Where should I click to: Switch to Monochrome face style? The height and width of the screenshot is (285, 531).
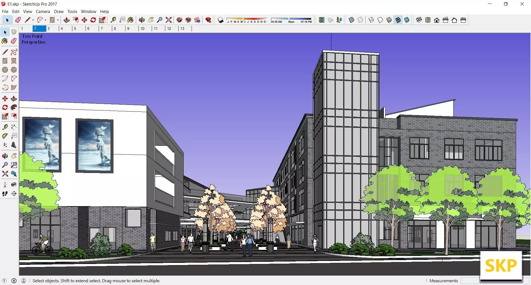[407, 20]
